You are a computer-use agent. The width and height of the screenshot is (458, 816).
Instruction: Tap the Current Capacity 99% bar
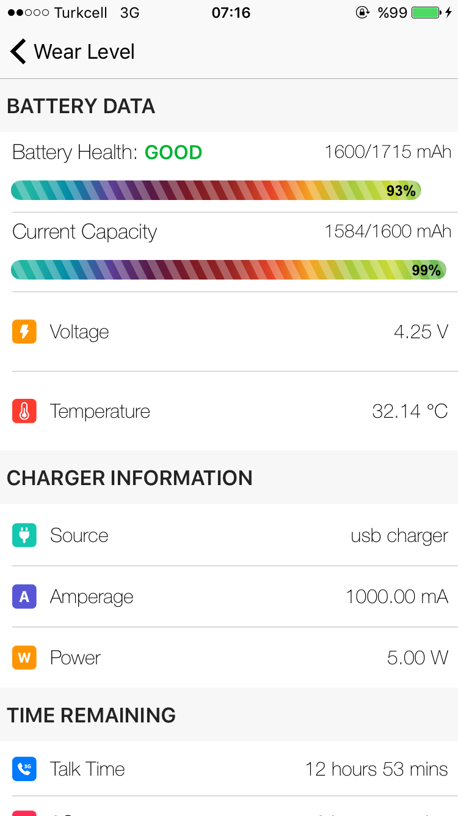coord(228,270)
